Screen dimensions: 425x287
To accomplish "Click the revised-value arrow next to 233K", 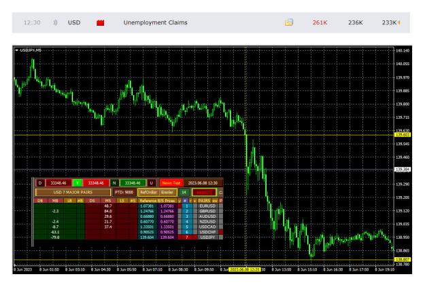I will (399, 22).
